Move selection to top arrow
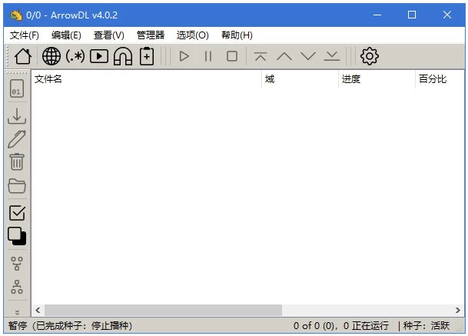Screen dimensions: 468x336 (261, 56)
